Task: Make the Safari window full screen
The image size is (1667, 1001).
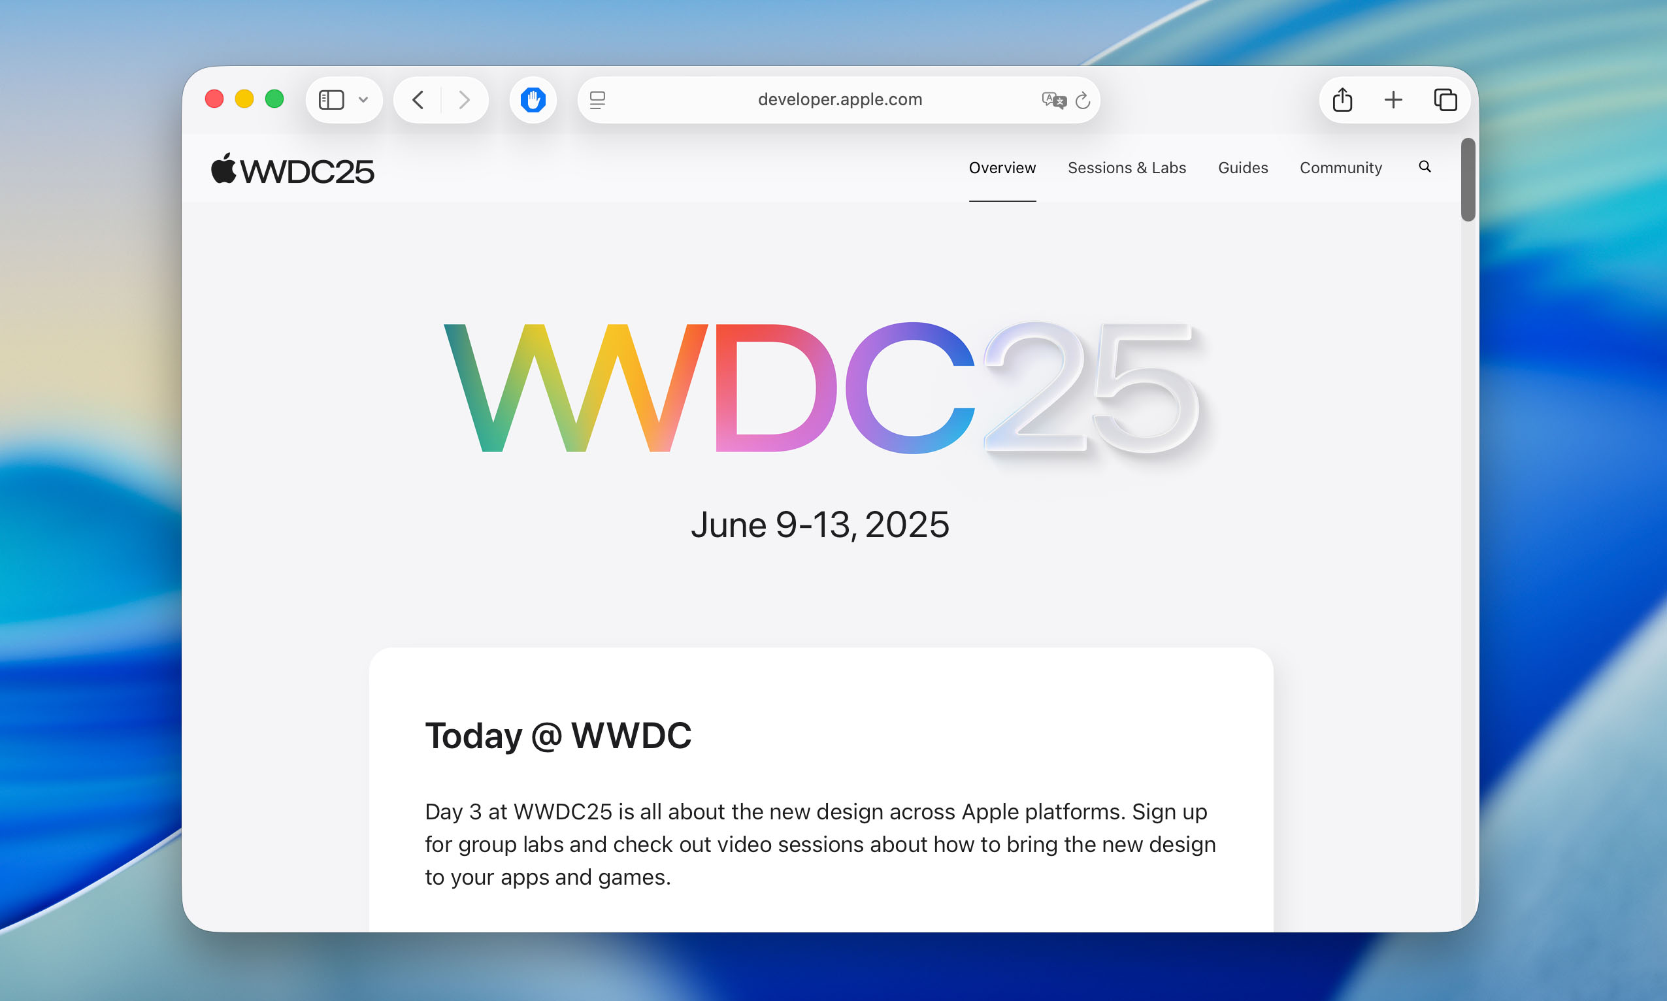Action: pos(274,99)
